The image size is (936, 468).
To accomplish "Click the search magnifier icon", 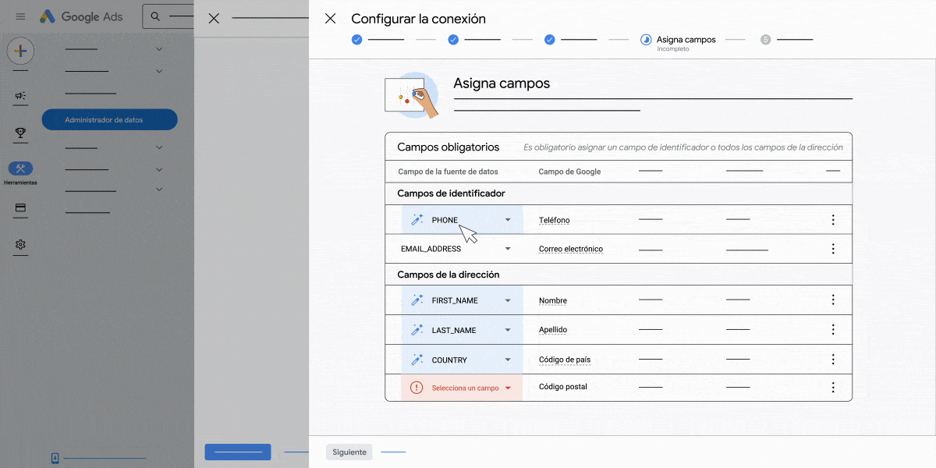I will [155, 16].
